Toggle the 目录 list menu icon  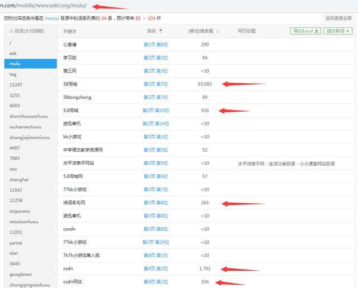[11, 31]
